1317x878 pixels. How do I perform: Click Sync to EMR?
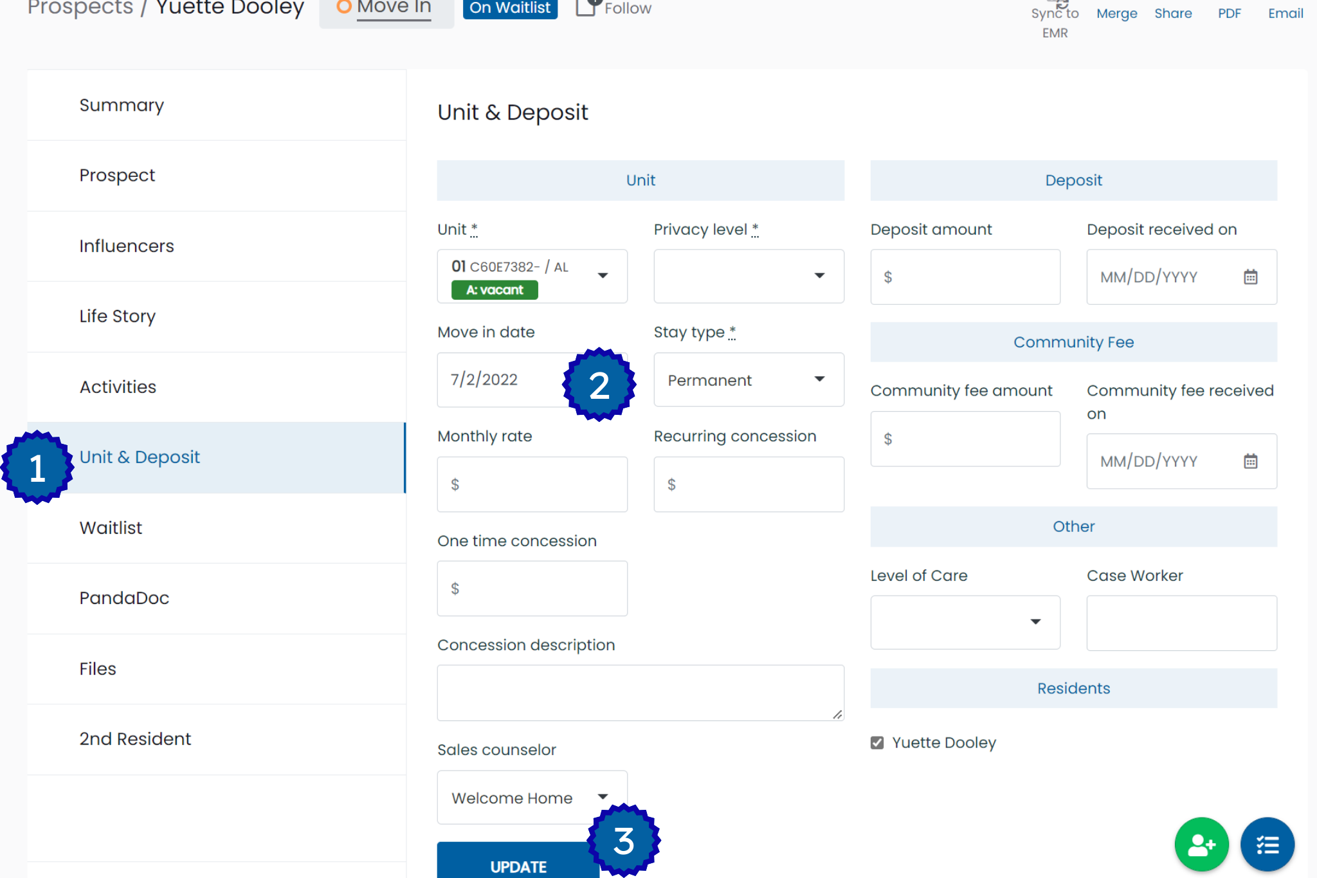pos(1055,21)
